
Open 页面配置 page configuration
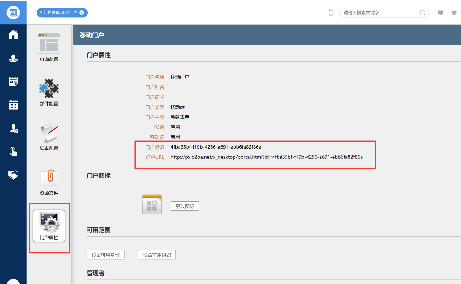pos(49,47)
